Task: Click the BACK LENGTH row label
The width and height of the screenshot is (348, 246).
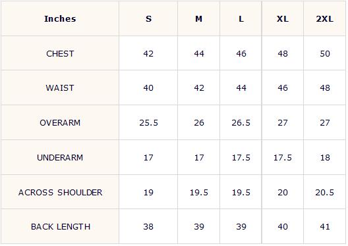Action: 61,226
